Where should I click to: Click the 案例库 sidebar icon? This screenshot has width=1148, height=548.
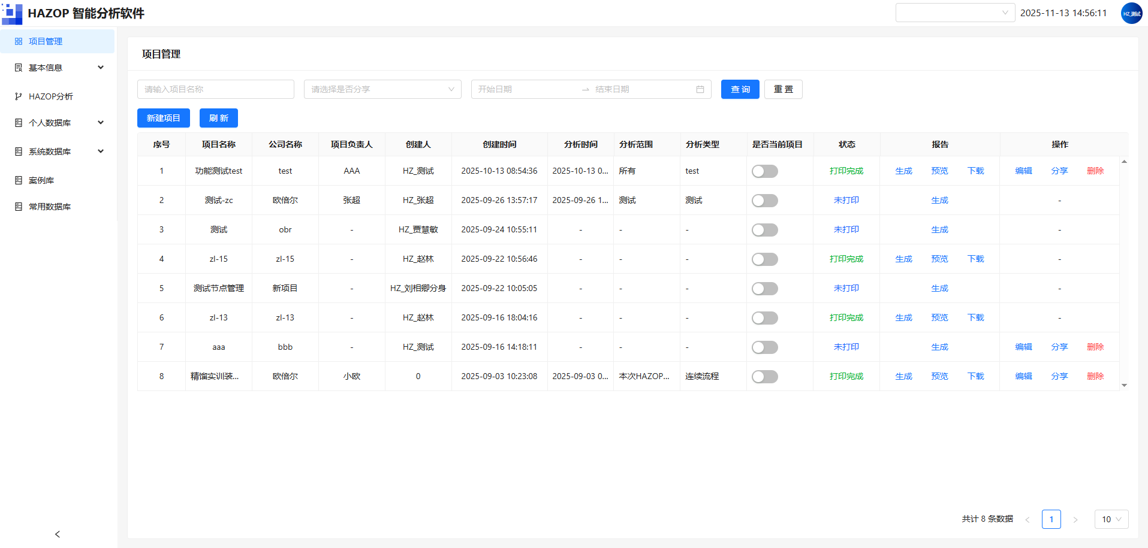(19, 180)
